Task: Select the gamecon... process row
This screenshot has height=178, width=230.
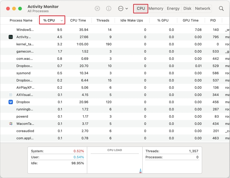Action: tap(115, 52)
